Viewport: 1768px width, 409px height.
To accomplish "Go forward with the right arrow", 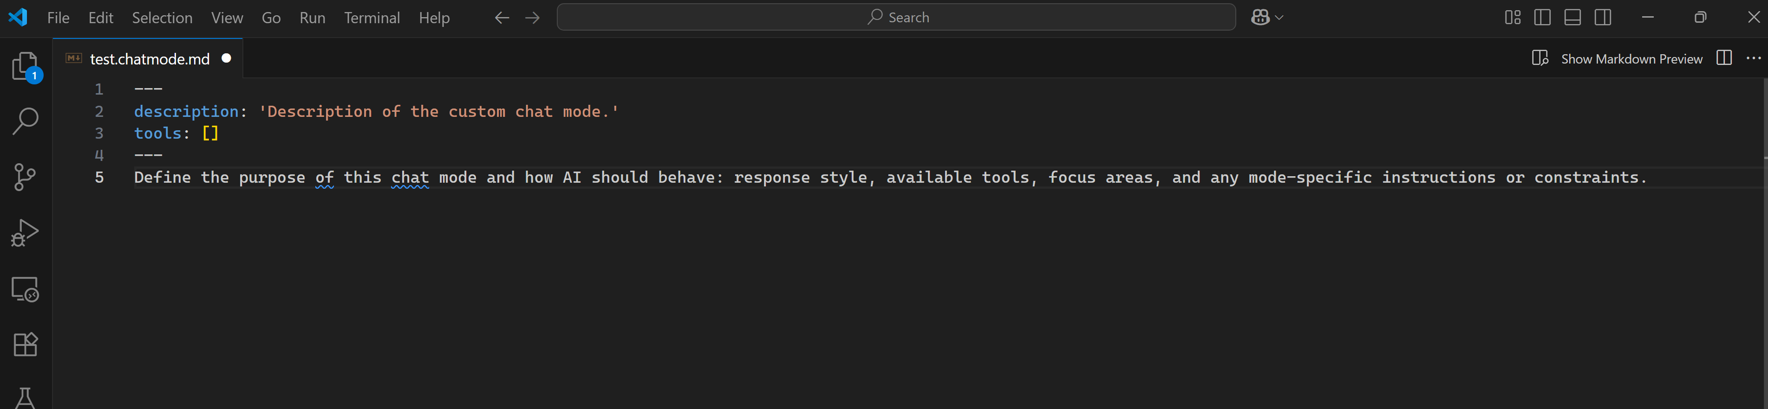I will [x=533, y=18].
